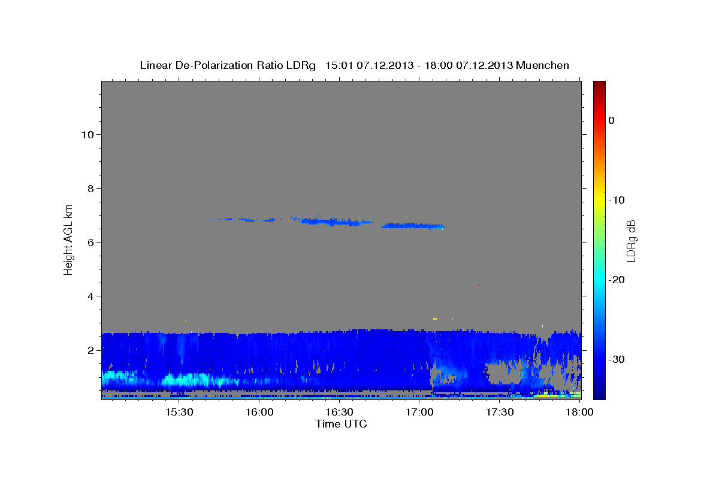Click the 15:30 time tick label
This screenshot has height=479, width=719.
coord(179,413)
